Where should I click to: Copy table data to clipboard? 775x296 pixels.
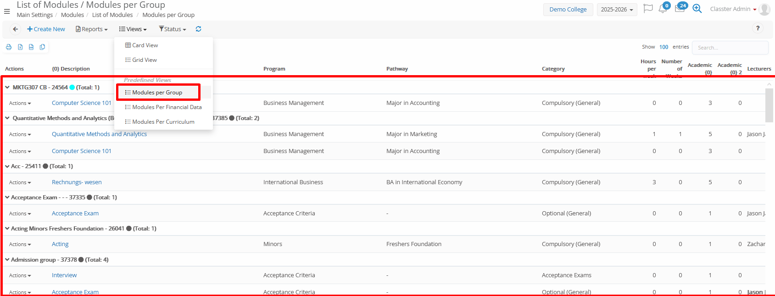(42, 47)
